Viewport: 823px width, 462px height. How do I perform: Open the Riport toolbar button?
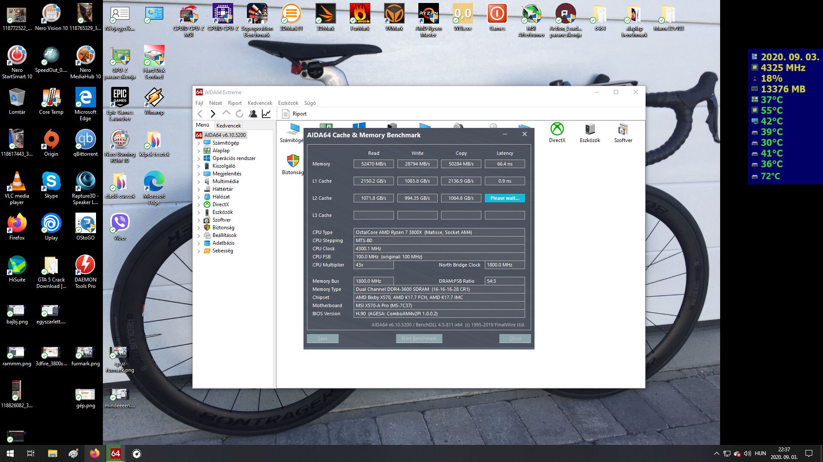click(x=294, y=114)
